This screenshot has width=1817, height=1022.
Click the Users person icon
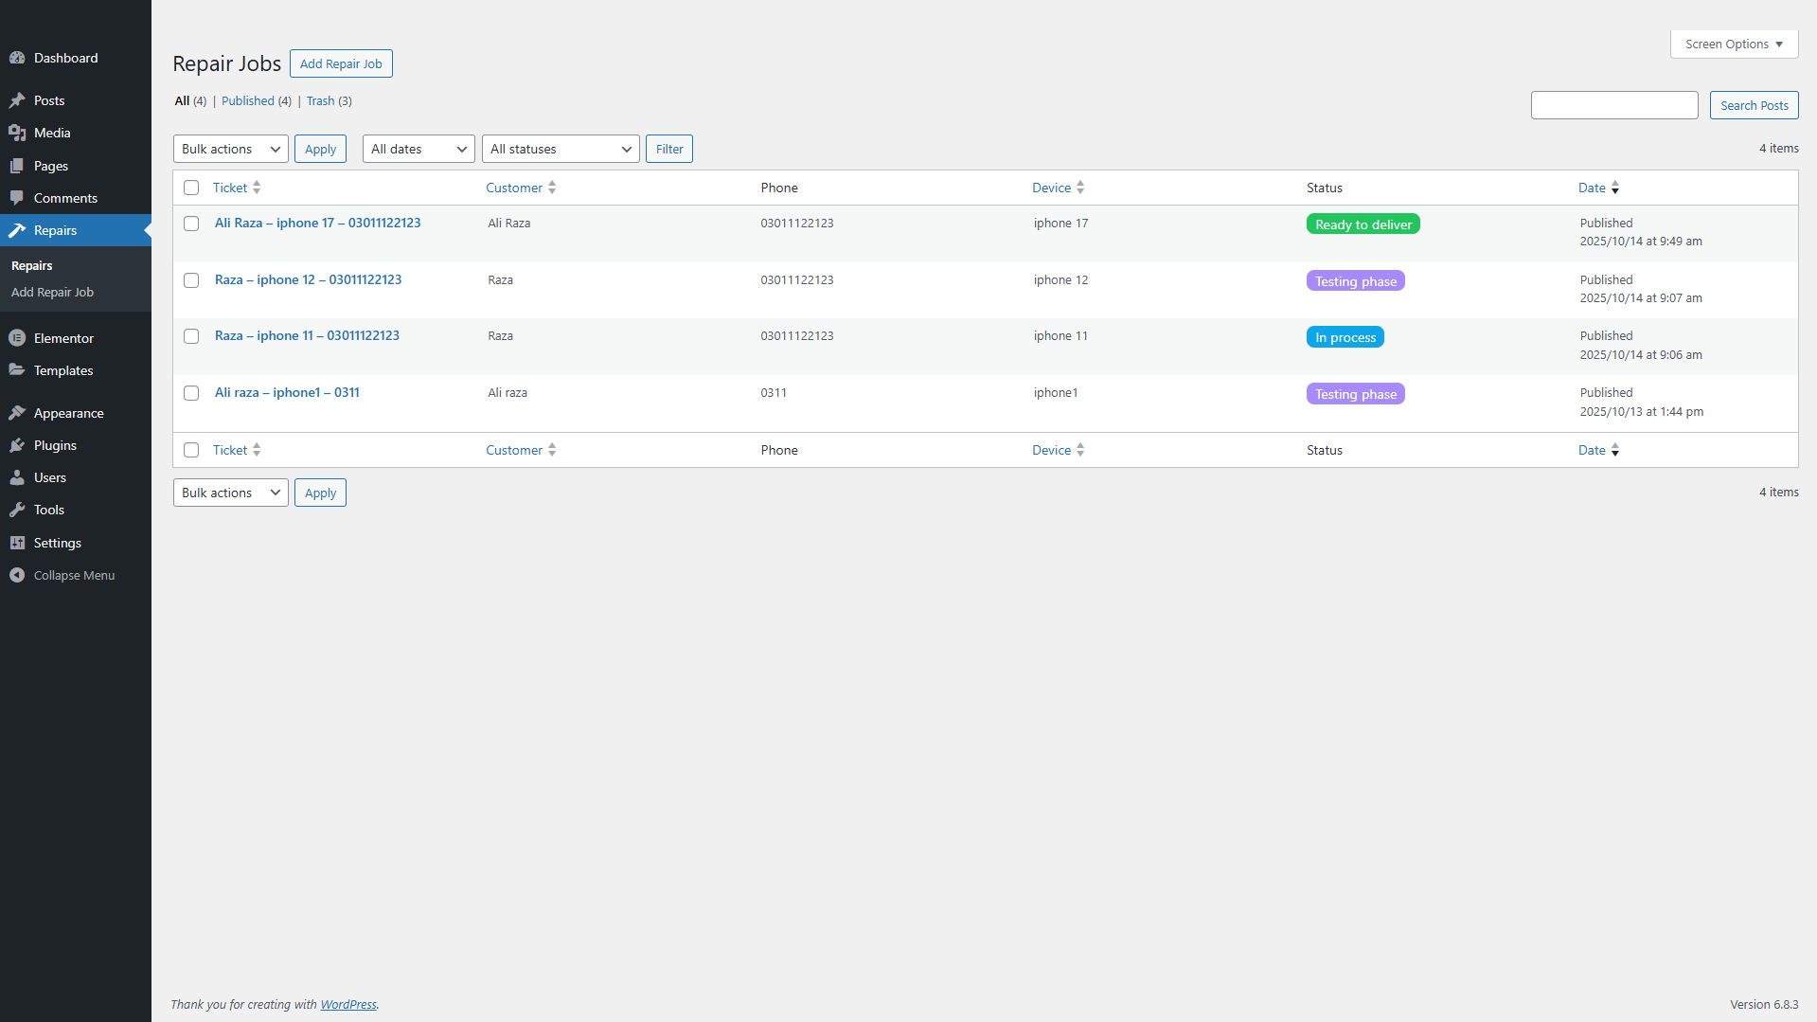17,477
